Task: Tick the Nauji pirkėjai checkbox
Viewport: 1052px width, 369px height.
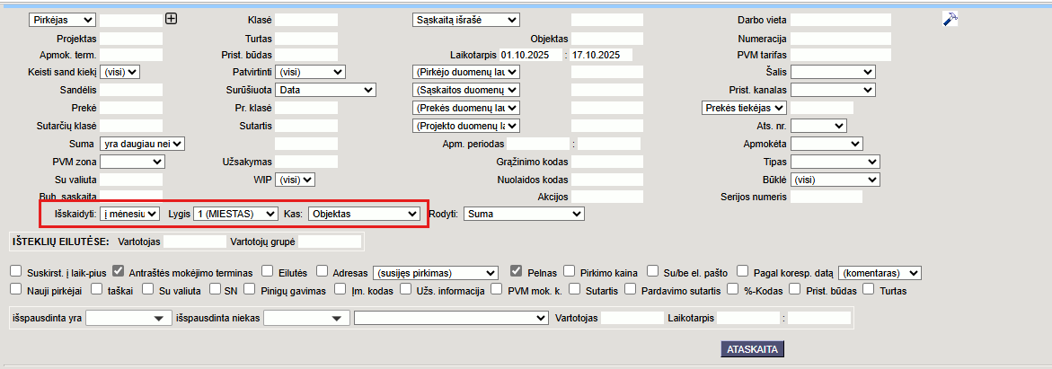Action: 16,289
